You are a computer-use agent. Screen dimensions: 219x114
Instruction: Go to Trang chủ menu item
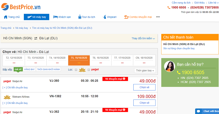[12, 17]
